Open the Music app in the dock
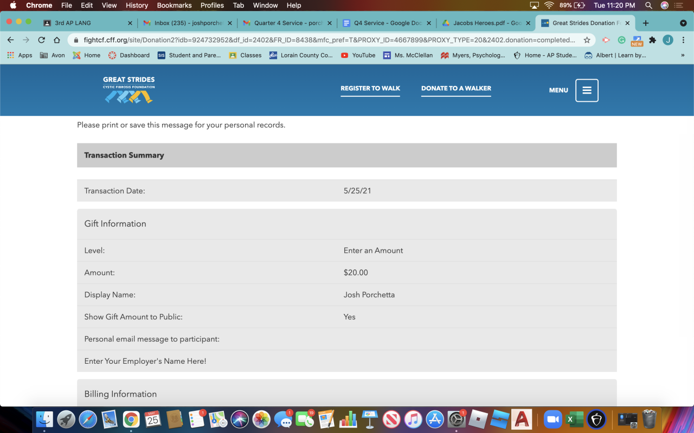694x433 pixels. (413, 419)
